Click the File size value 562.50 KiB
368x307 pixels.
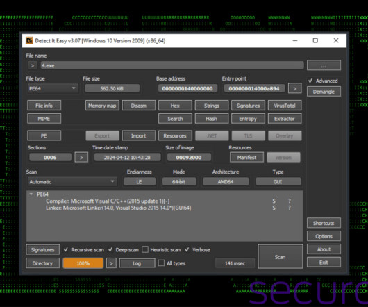[x=112, y=88]
